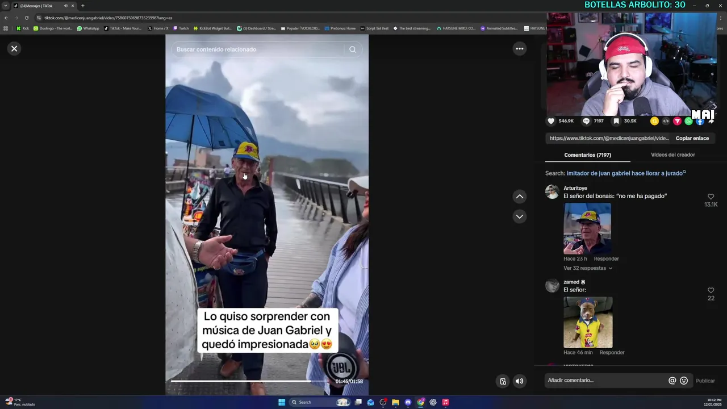Image resolution: width=727 pixels, height=409 pixels.
Task: Switch to 'Videos del creador' tab
Action: (672, 155)
